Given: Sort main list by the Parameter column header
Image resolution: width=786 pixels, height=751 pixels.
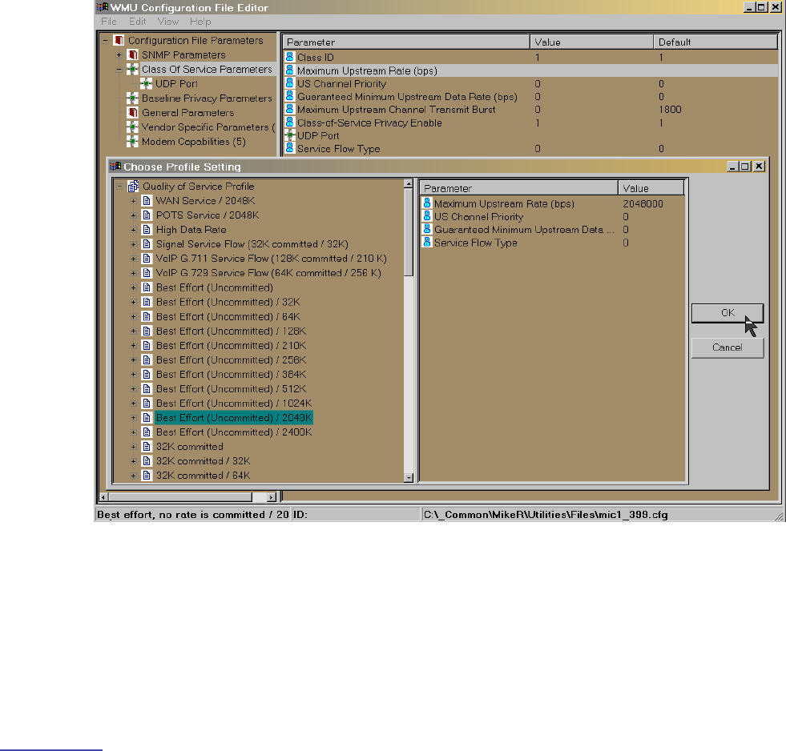Looking at the screenshot, I should coord(406,42).
